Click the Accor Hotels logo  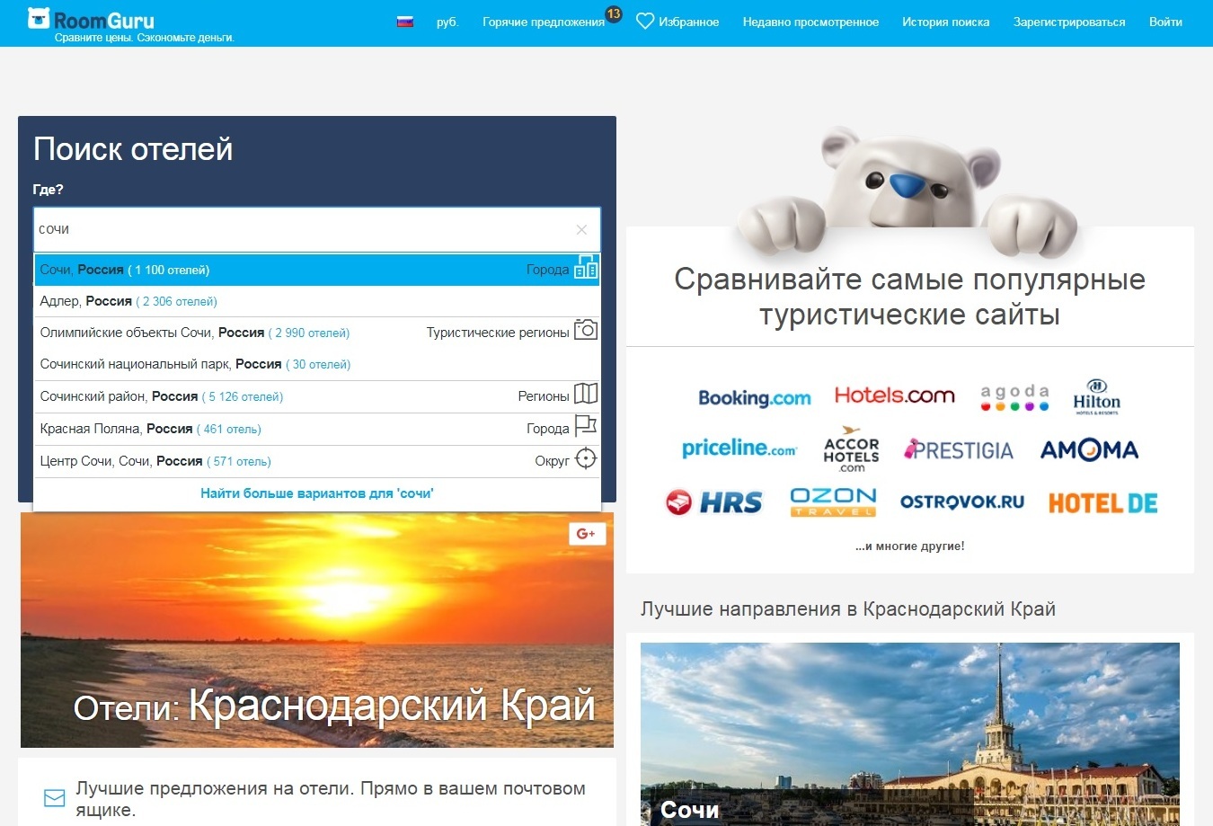(851, 449)
